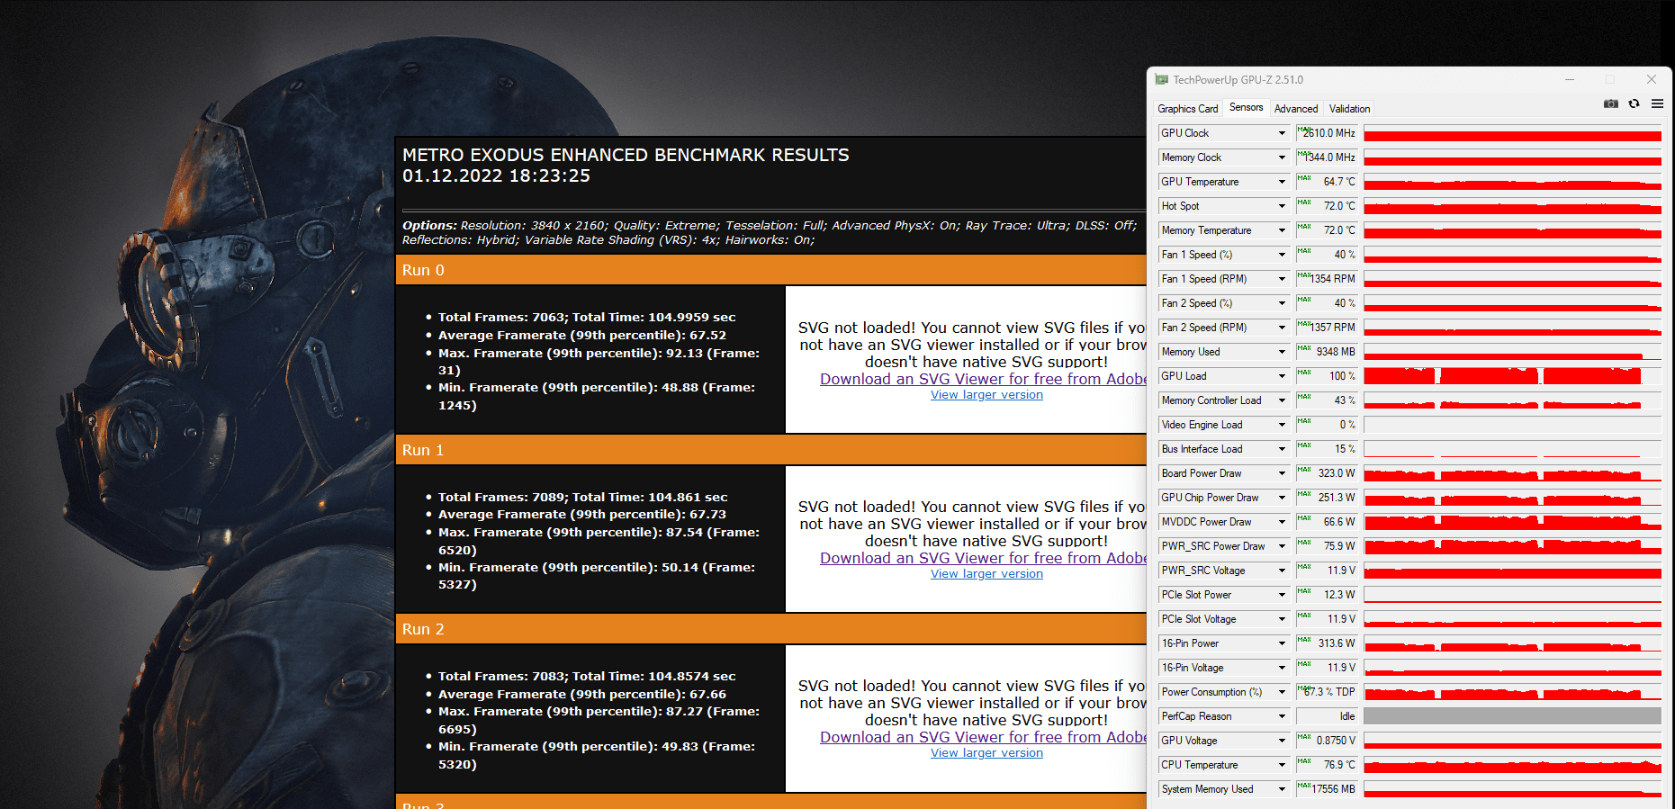
Task: Close the GPU-Z window
Action: point(1652,80)
